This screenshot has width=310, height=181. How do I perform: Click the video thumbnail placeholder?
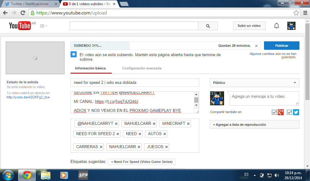(35, 58)
